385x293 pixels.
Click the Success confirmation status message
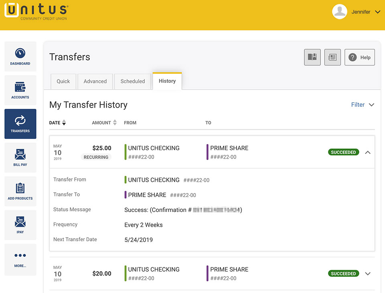183,210
